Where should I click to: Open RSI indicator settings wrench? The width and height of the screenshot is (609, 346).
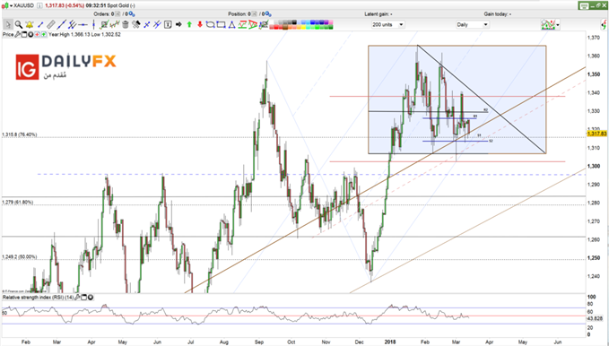[77, 298]
